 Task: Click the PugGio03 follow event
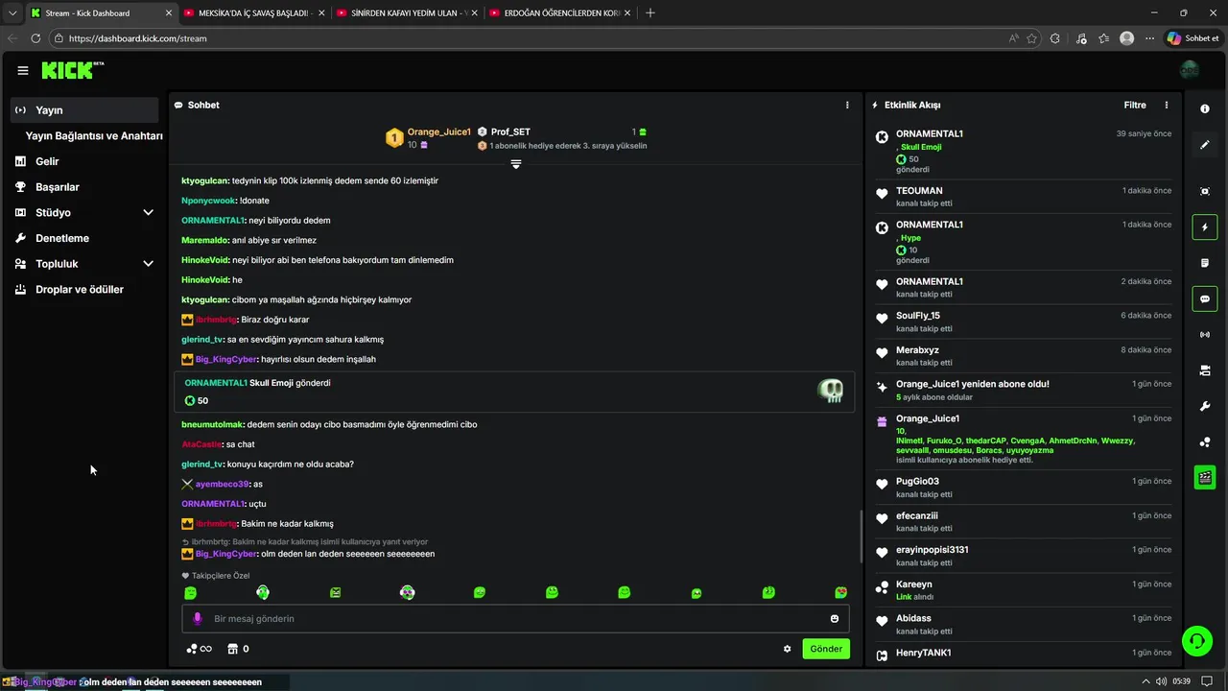click(x=1023, y=488)
